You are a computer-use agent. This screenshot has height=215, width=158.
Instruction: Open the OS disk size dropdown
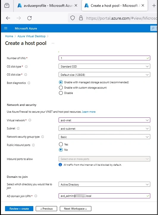point(104,75)
